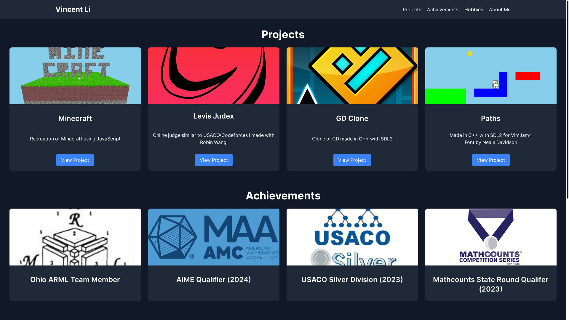Click the Paths game screenshot image
This screenshot has width=569, height=320.
(x=491, y=76)
